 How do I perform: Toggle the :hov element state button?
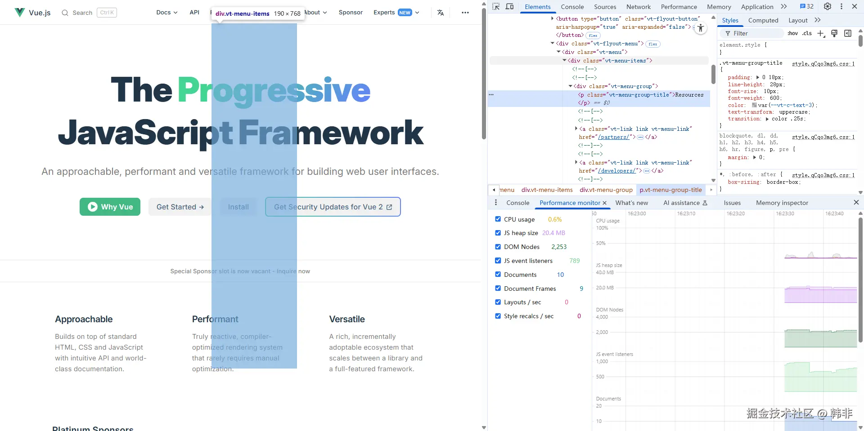point(793,33)
